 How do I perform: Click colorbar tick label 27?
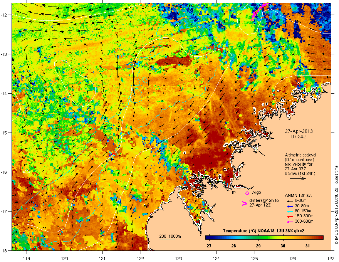click(x=209, y=246)
